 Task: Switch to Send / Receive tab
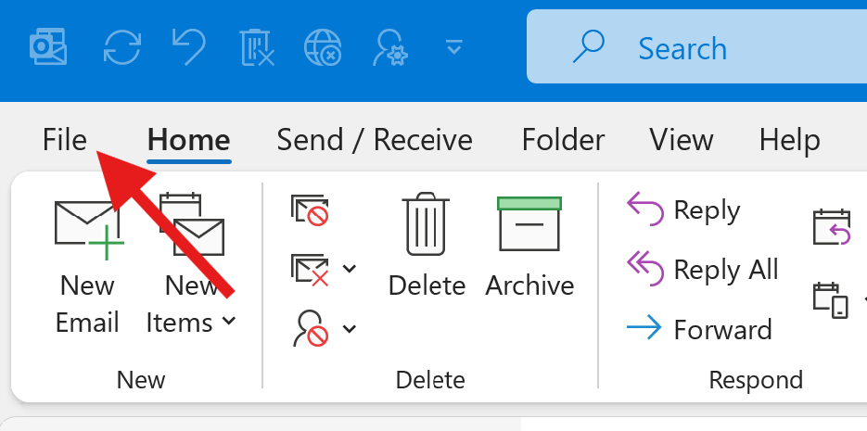pyautogui.click(x=375, y=140)
